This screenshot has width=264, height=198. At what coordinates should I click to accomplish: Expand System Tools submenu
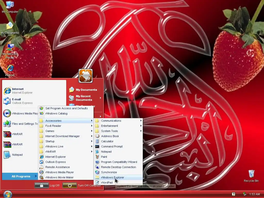(x=118, y=131)
